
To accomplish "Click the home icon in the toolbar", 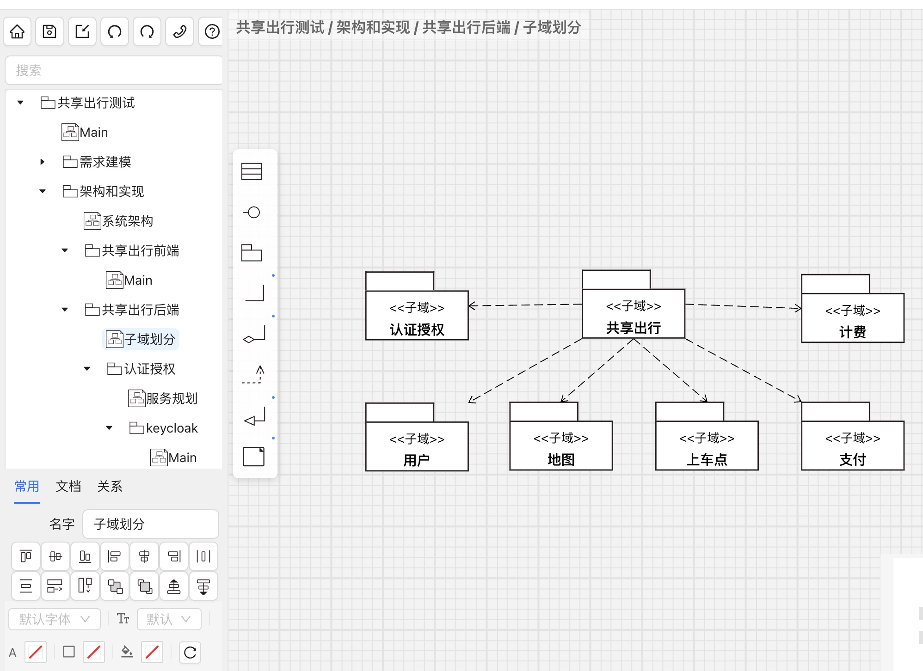I will [x=18, y=32].
